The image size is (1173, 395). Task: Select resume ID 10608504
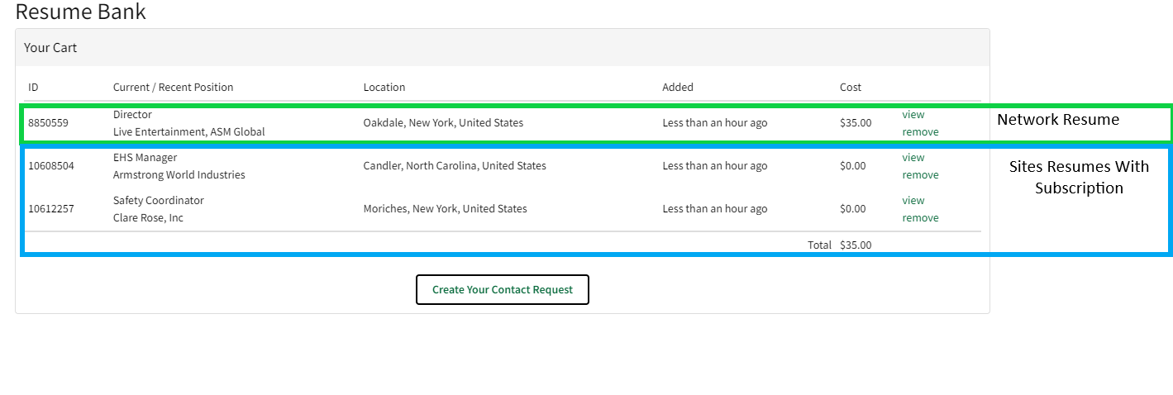pos(50,165)
